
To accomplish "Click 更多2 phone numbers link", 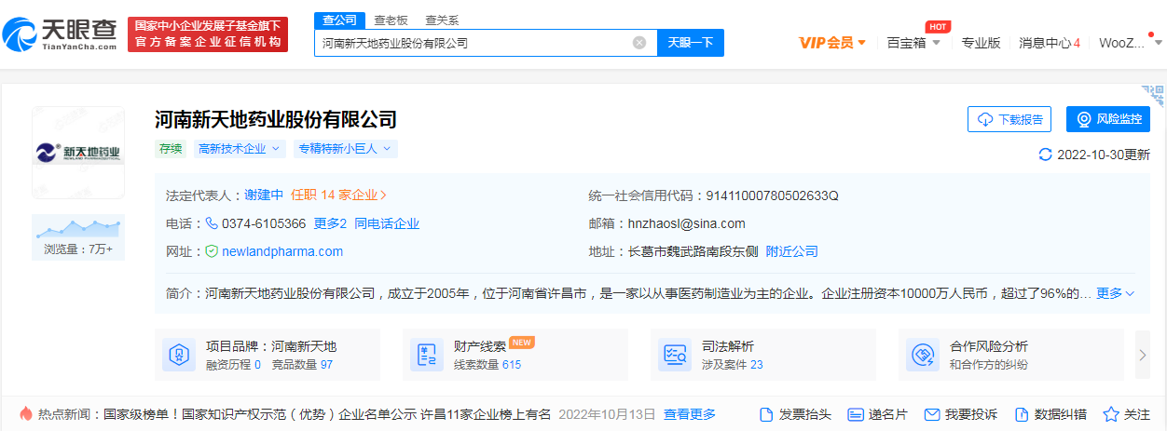I will (x=330, y=223).
